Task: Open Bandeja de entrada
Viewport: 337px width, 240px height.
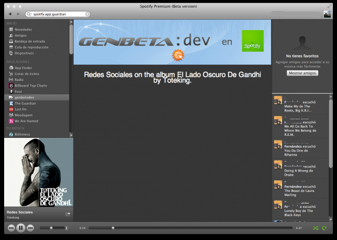Action: point(30,41)
